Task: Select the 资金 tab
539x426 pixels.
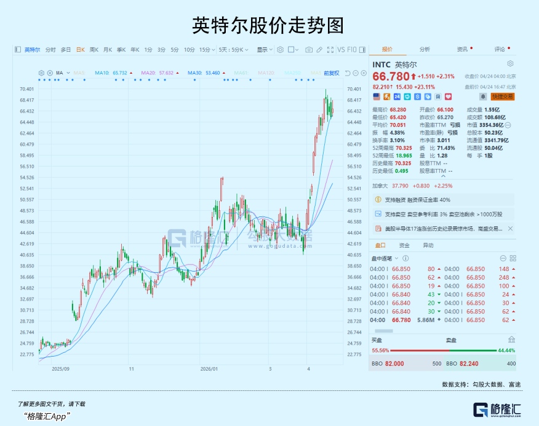Action: coord(404,245)
